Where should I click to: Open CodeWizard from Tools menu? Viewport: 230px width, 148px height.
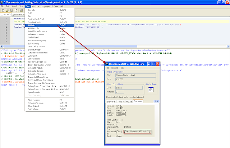tap(50, 37)
